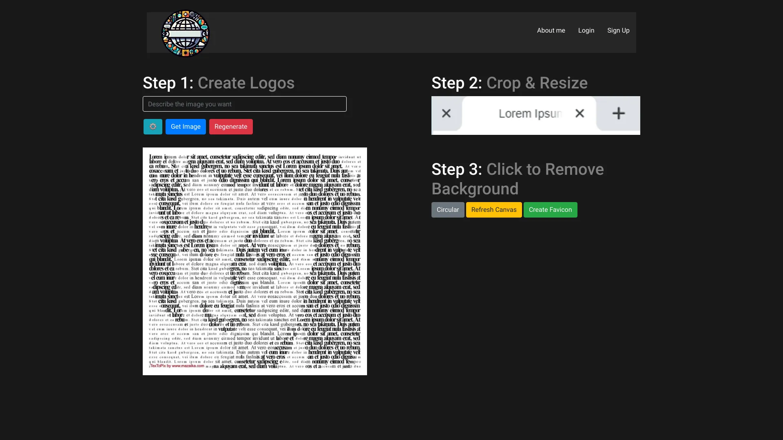Click the Lorem Ipsum tab label
Image resolution: width=783 pixels, height=440 pixels.
(530, 113)
